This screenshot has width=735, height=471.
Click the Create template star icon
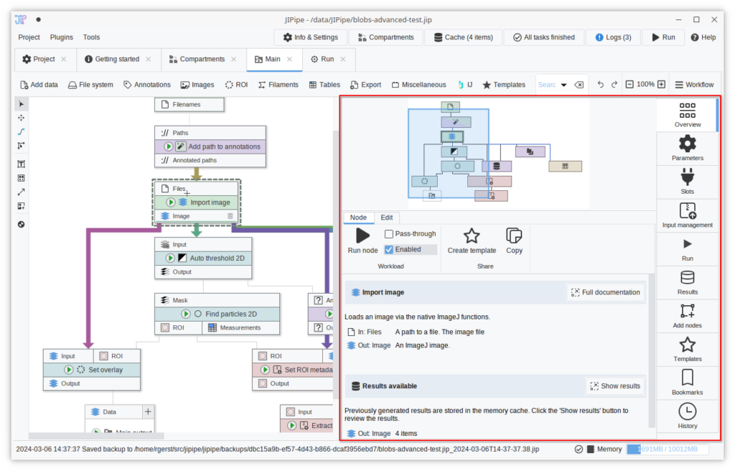point(472,235)
